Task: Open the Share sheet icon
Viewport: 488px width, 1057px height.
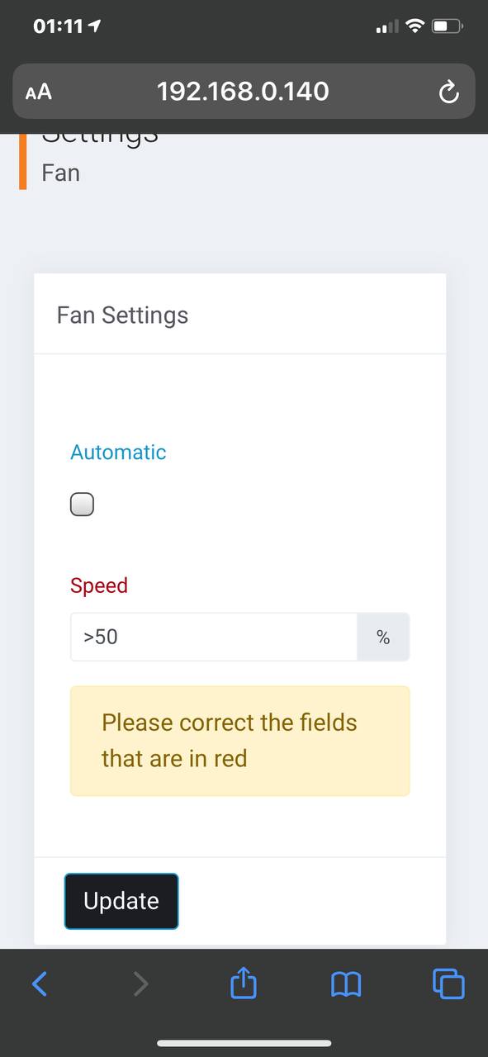Action: tap(244, 983)
